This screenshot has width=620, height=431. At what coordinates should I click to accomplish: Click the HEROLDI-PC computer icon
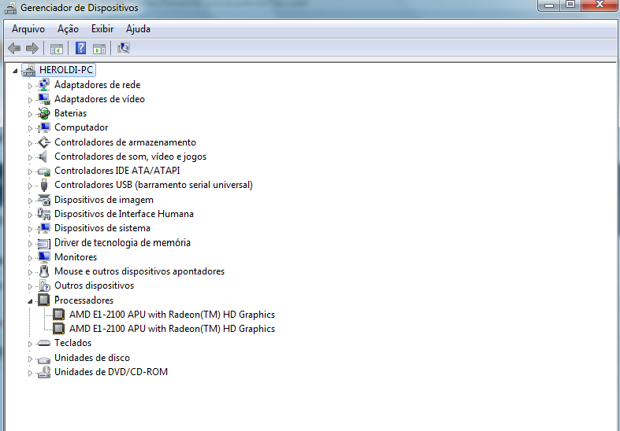click(29, 70)
